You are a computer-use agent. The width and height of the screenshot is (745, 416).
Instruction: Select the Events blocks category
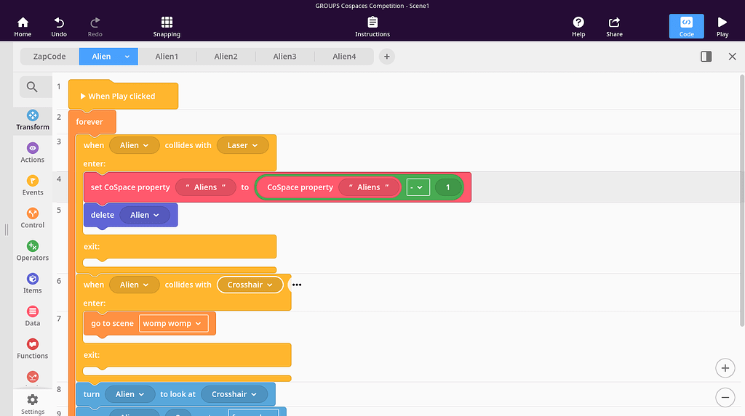[x=33, y=186]
